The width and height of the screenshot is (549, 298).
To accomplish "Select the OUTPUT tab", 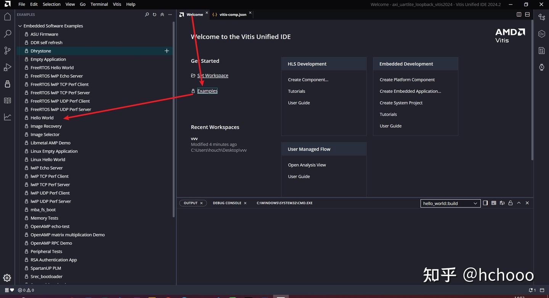I will 191,203.
